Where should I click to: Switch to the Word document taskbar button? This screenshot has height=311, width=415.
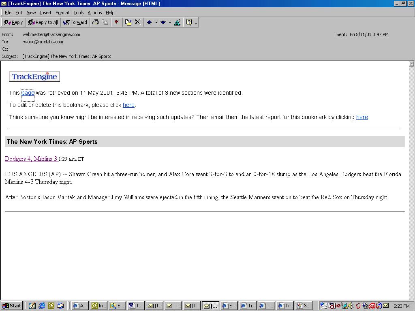pos(136,306)
